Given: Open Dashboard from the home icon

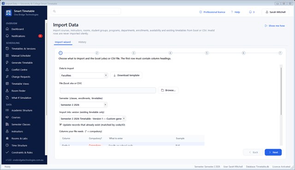Looking at the screenshot, I should coord(7,29).
